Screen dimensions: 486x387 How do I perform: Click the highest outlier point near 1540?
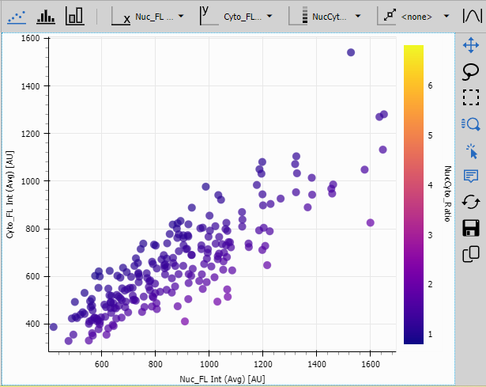(351, 52)
